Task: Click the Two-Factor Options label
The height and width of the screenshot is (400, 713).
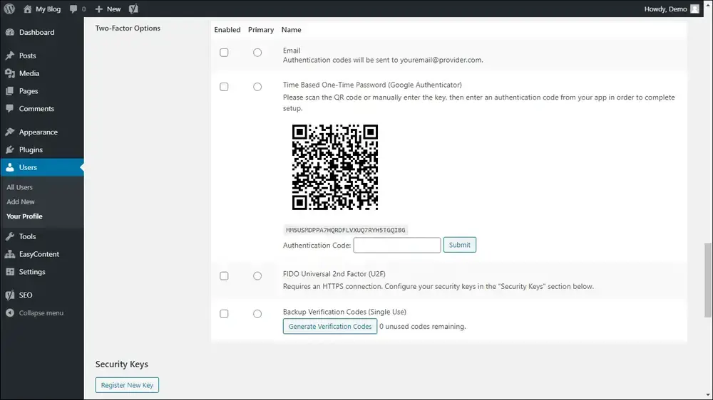Action: tap(128, 28)
